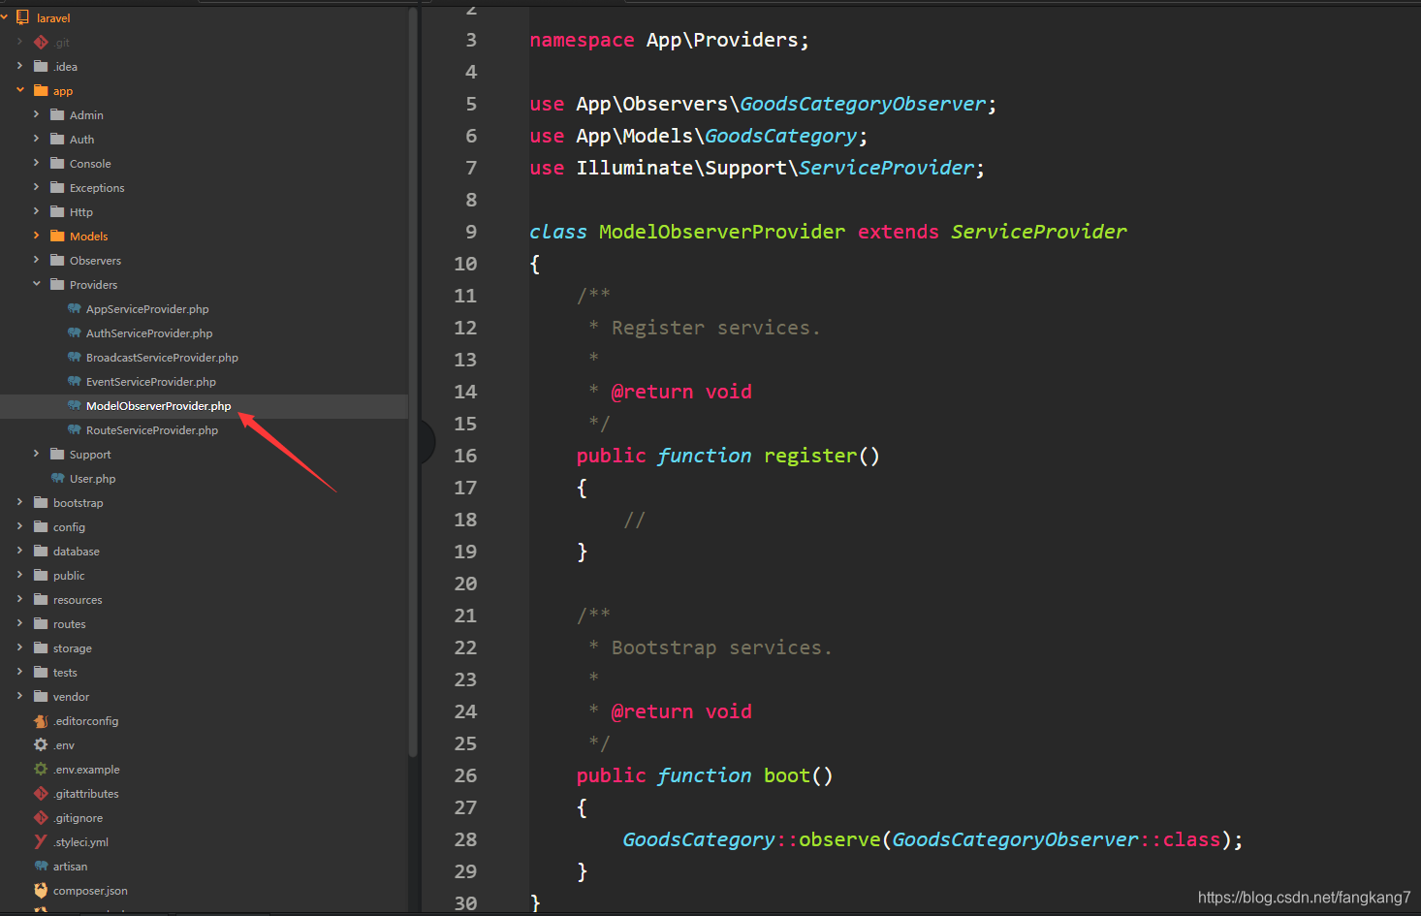The width and height of the screenshot is (1421, 916).
Task: Click the .git repository icon
Action: pos(41,42)
